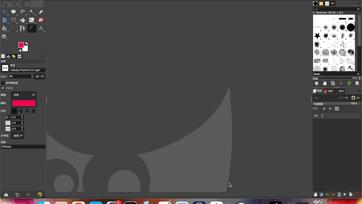Click the line spacing stepper arrows
This screenshot has height=204, width=362.
click(x=22, y=123)
